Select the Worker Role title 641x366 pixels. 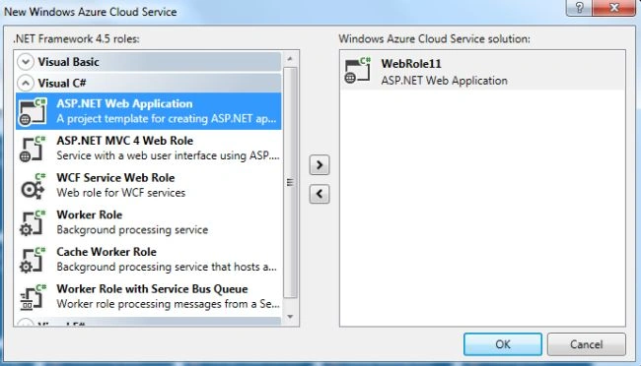point(89,214)
